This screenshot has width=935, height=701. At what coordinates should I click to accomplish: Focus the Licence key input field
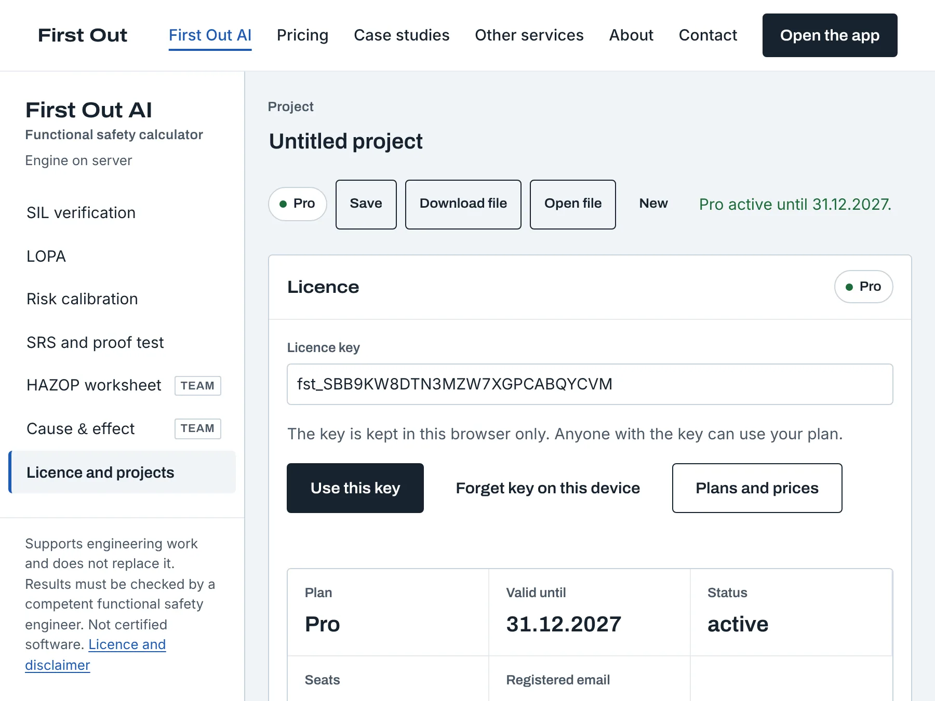[590, 384]
